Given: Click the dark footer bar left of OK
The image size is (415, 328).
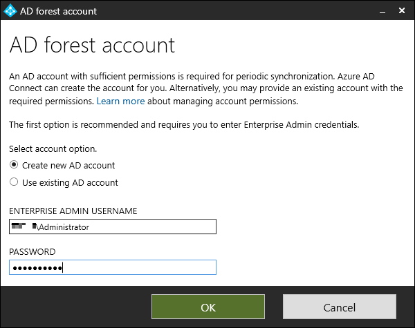Looking at the screenshot, I should 76,306.
